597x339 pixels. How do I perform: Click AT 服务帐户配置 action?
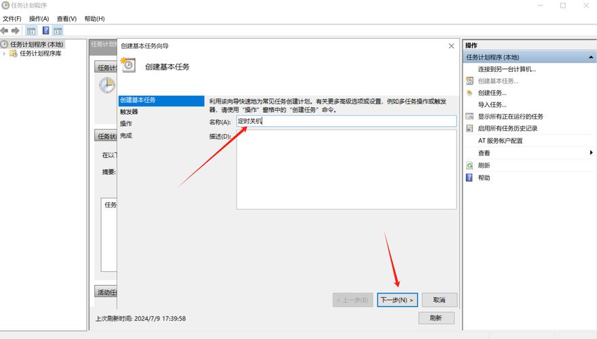point(500,140)
